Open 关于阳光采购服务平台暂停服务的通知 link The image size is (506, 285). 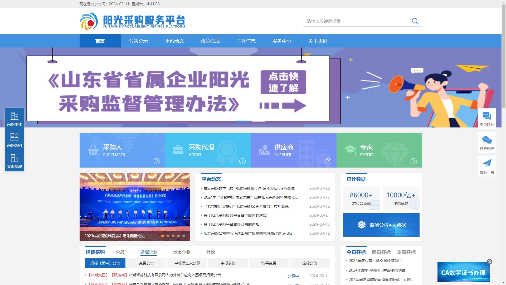(235, 215)
